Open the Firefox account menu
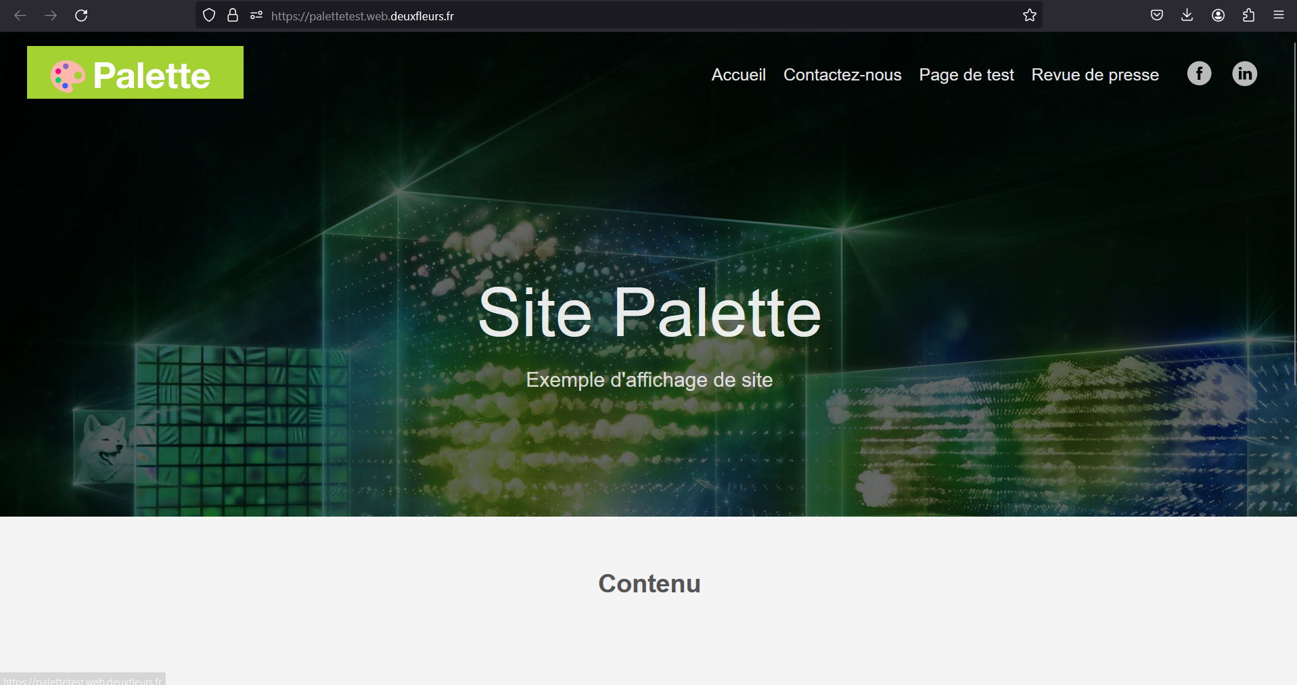The image size is (1297, 685). [1219, 15]
